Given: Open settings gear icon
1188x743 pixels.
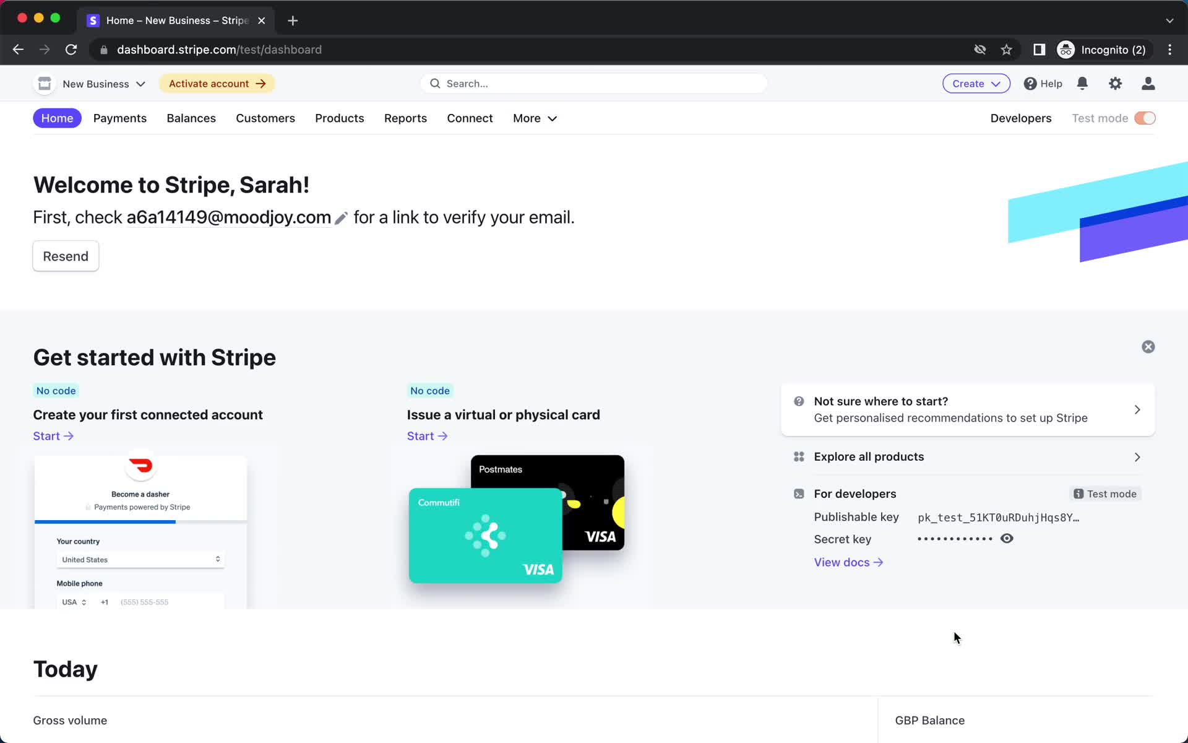Looking at the screenshot, I should click(x=1115, y=84).
